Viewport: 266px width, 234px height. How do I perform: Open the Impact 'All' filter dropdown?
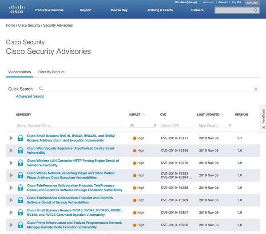pos(143,126)
